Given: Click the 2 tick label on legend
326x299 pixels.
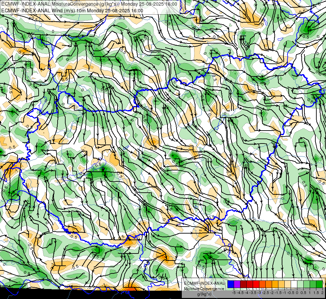Looking at the screenshot, I should tap(322, 293).
